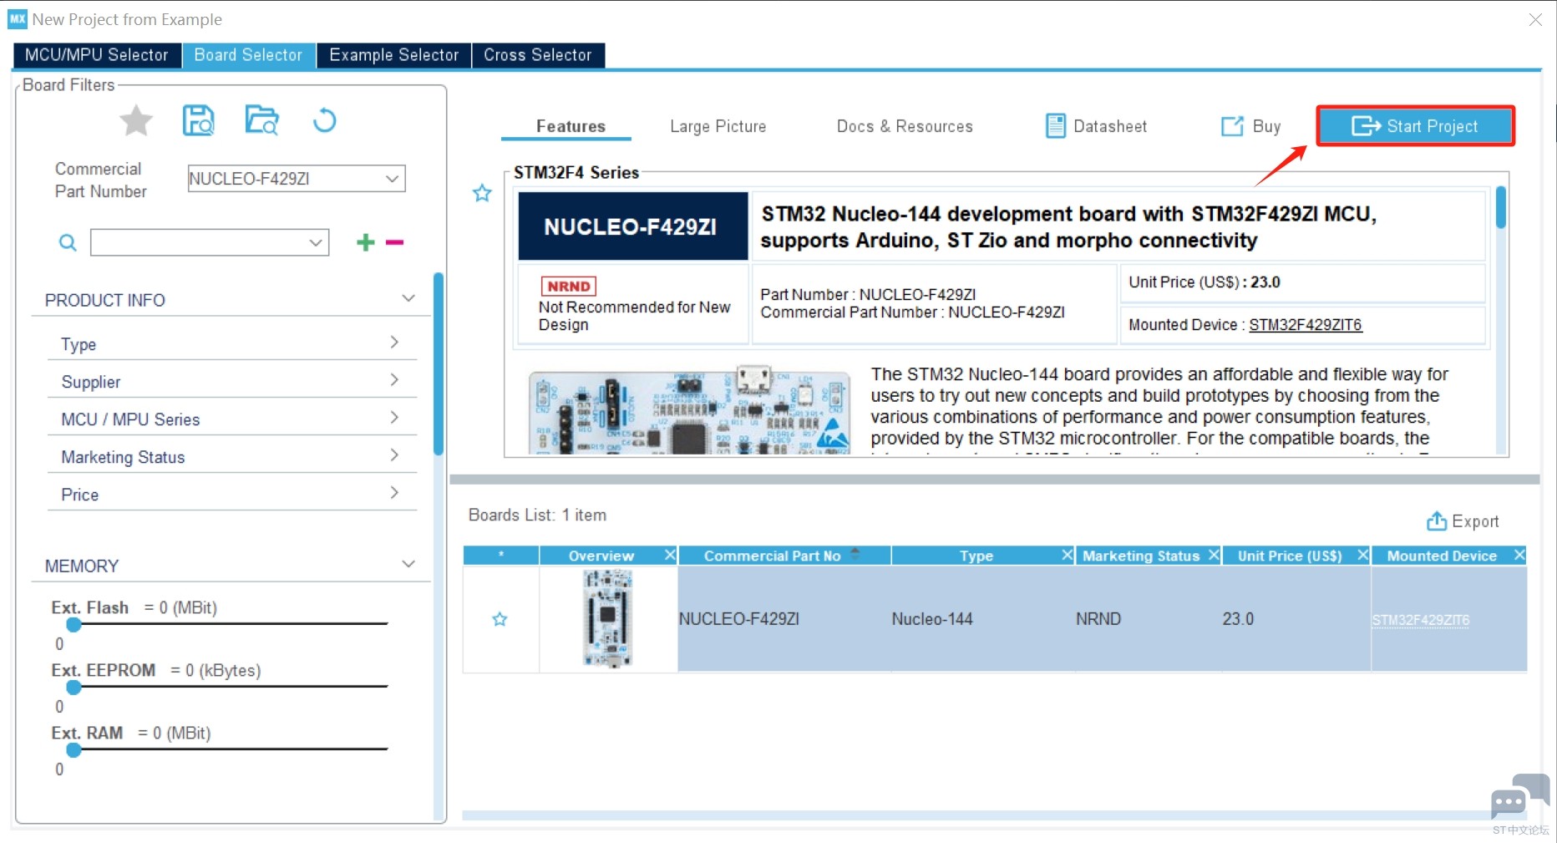Open the Docs & Resources tab
Viewport: 1557px width, 843px height.
905,126
